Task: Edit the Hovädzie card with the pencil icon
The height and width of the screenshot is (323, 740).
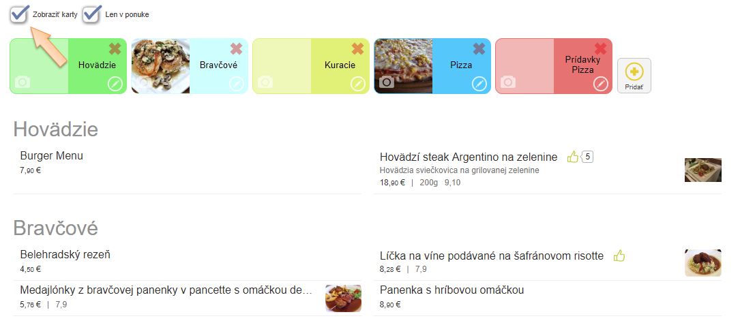Action: click(115, 84)
